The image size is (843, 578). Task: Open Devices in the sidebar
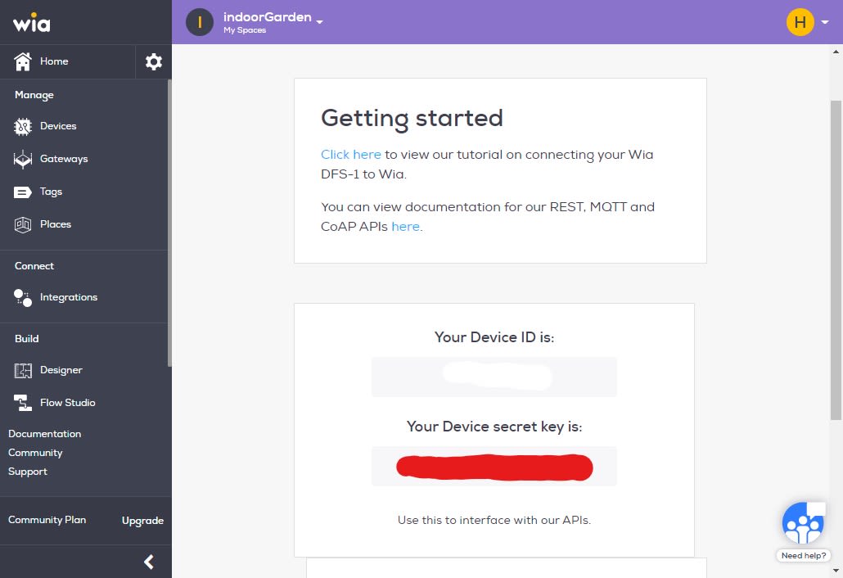coord(58,126)
